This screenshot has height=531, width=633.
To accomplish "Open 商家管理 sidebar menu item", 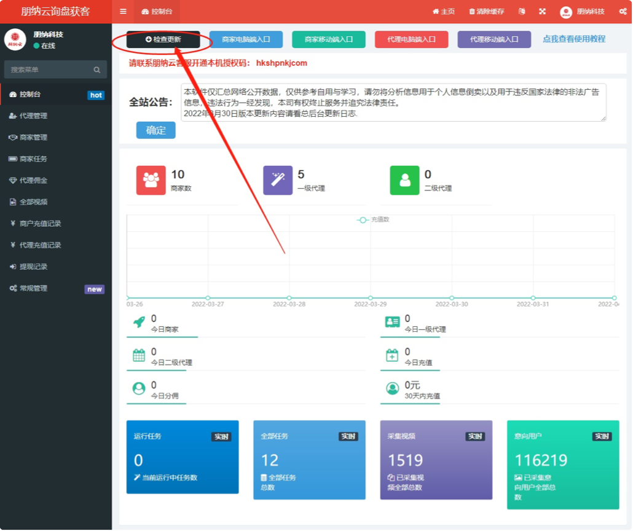I will (56, 137).
